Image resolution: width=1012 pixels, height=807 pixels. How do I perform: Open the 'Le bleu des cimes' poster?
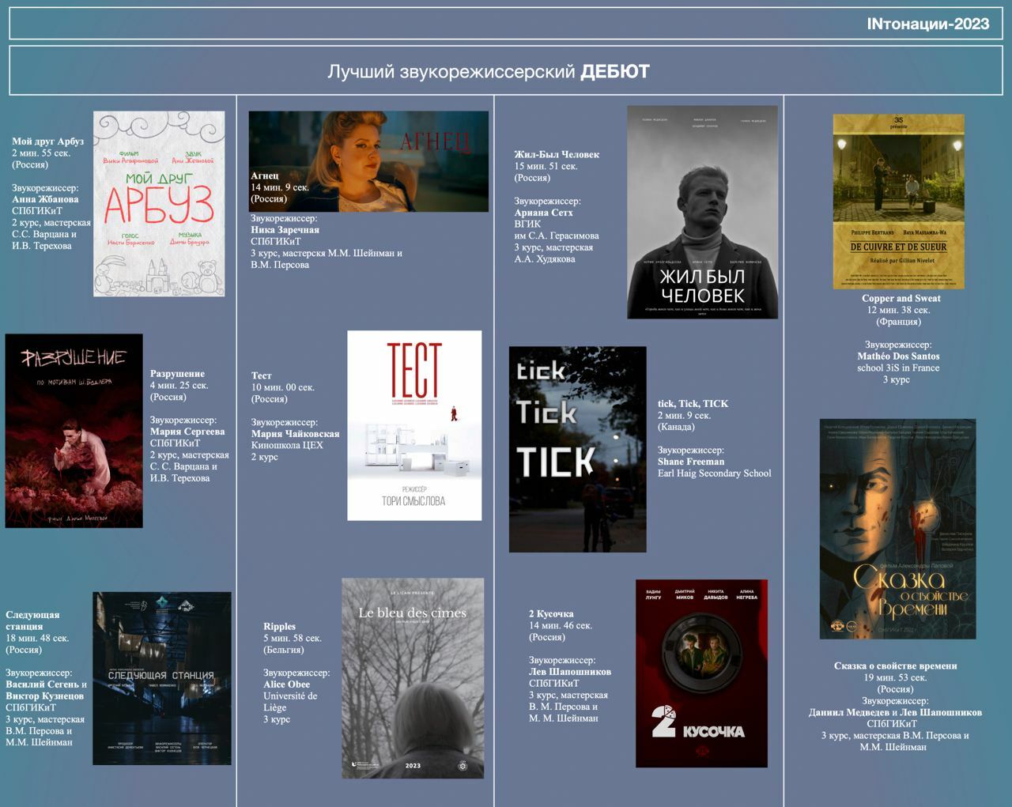[413, 678]
